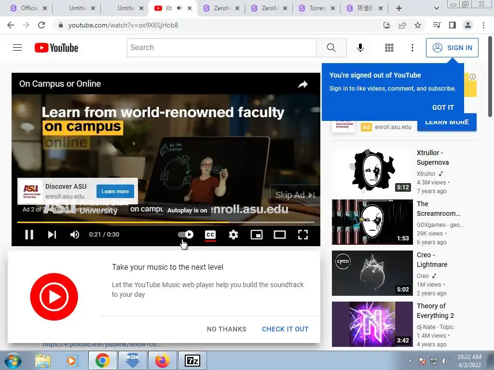Mute tab via speaker icon on YouTube tab
The width and height of the screenshot is (494, 370).
click(x=179, y=8)
